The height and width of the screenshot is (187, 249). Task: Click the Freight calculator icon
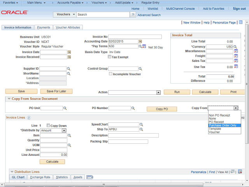pyautogui.click(x=236, y=56)
